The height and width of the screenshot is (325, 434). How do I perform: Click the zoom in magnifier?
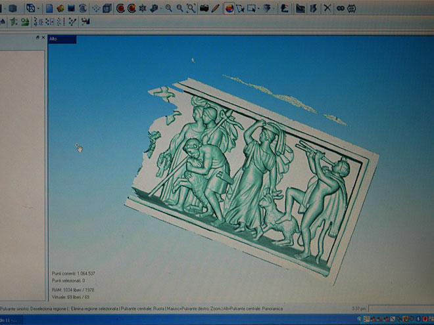point(168,9)
